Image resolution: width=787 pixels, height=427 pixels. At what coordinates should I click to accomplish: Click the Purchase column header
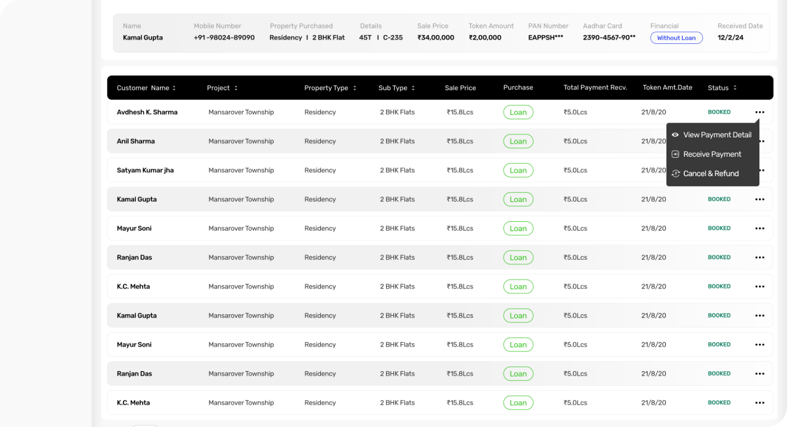pos(518,87)
